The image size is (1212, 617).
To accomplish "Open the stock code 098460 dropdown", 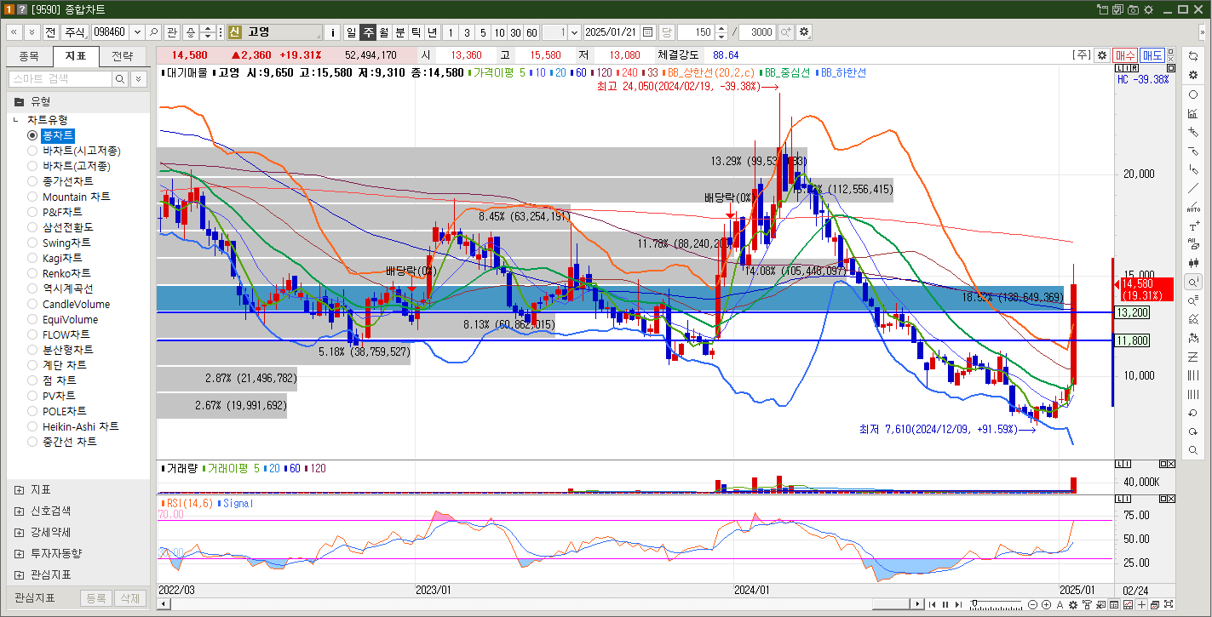I will (x=135, y=31).
